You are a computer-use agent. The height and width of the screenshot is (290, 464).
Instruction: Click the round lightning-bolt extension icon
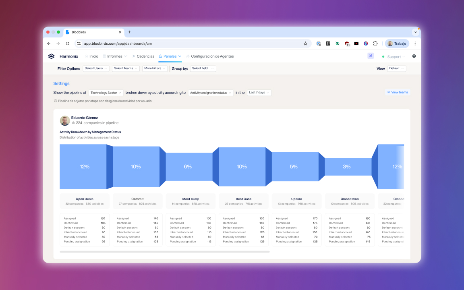366,43
